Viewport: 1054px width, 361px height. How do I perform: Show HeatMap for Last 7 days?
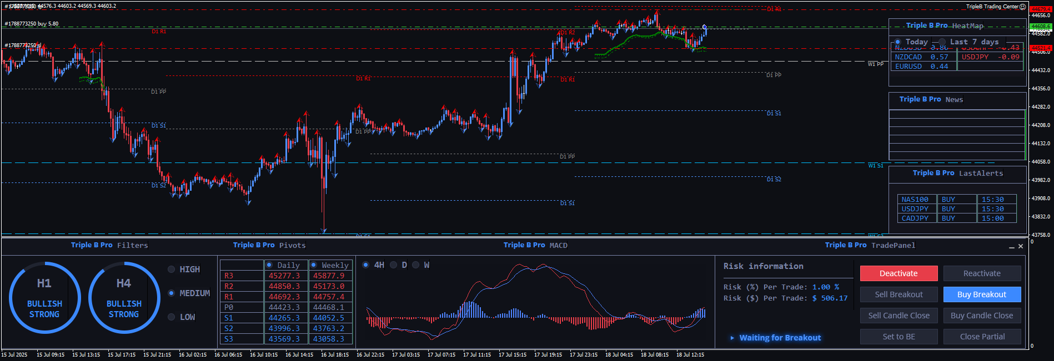pos(942,42)
